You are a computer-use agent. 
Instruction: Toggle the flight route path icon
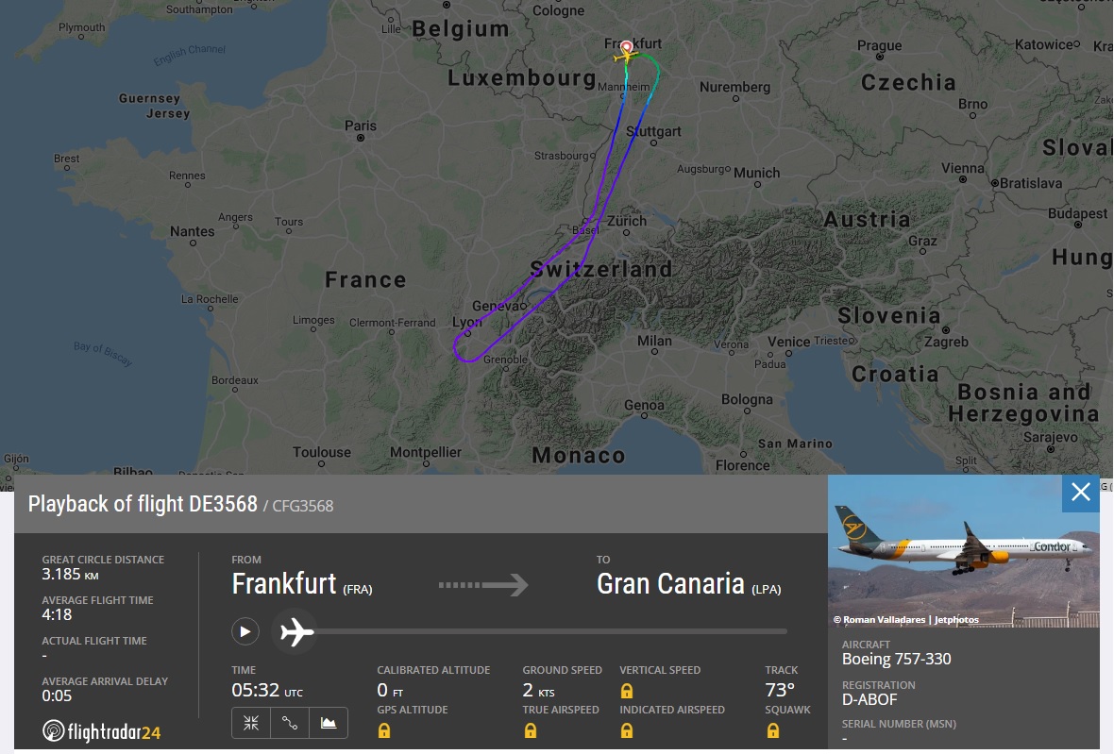(290, 723)
